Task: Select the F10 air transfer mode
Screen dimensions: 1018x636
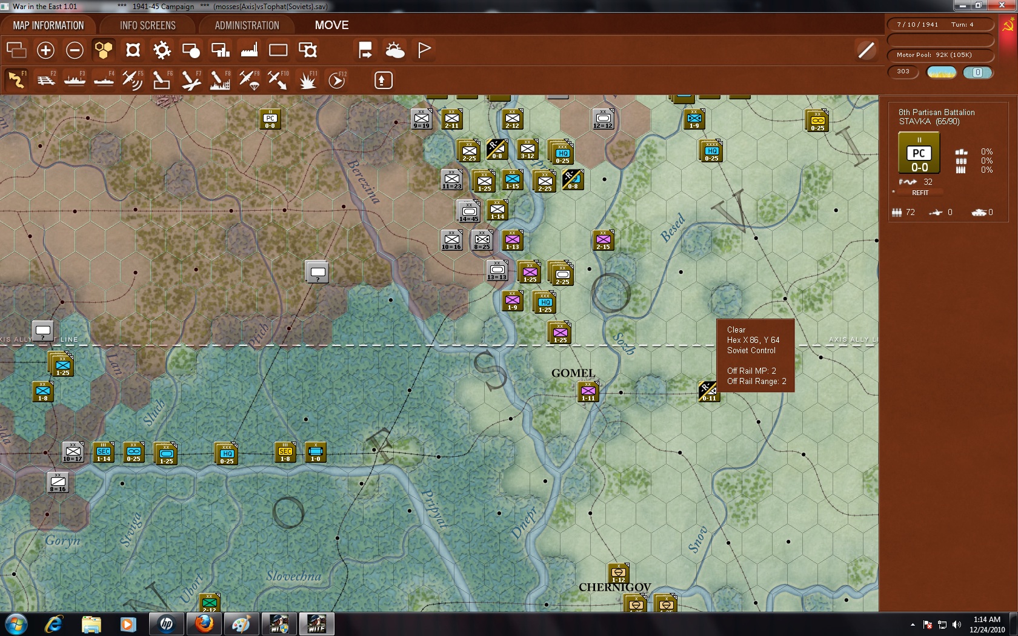Action: (x=278, y=80)
